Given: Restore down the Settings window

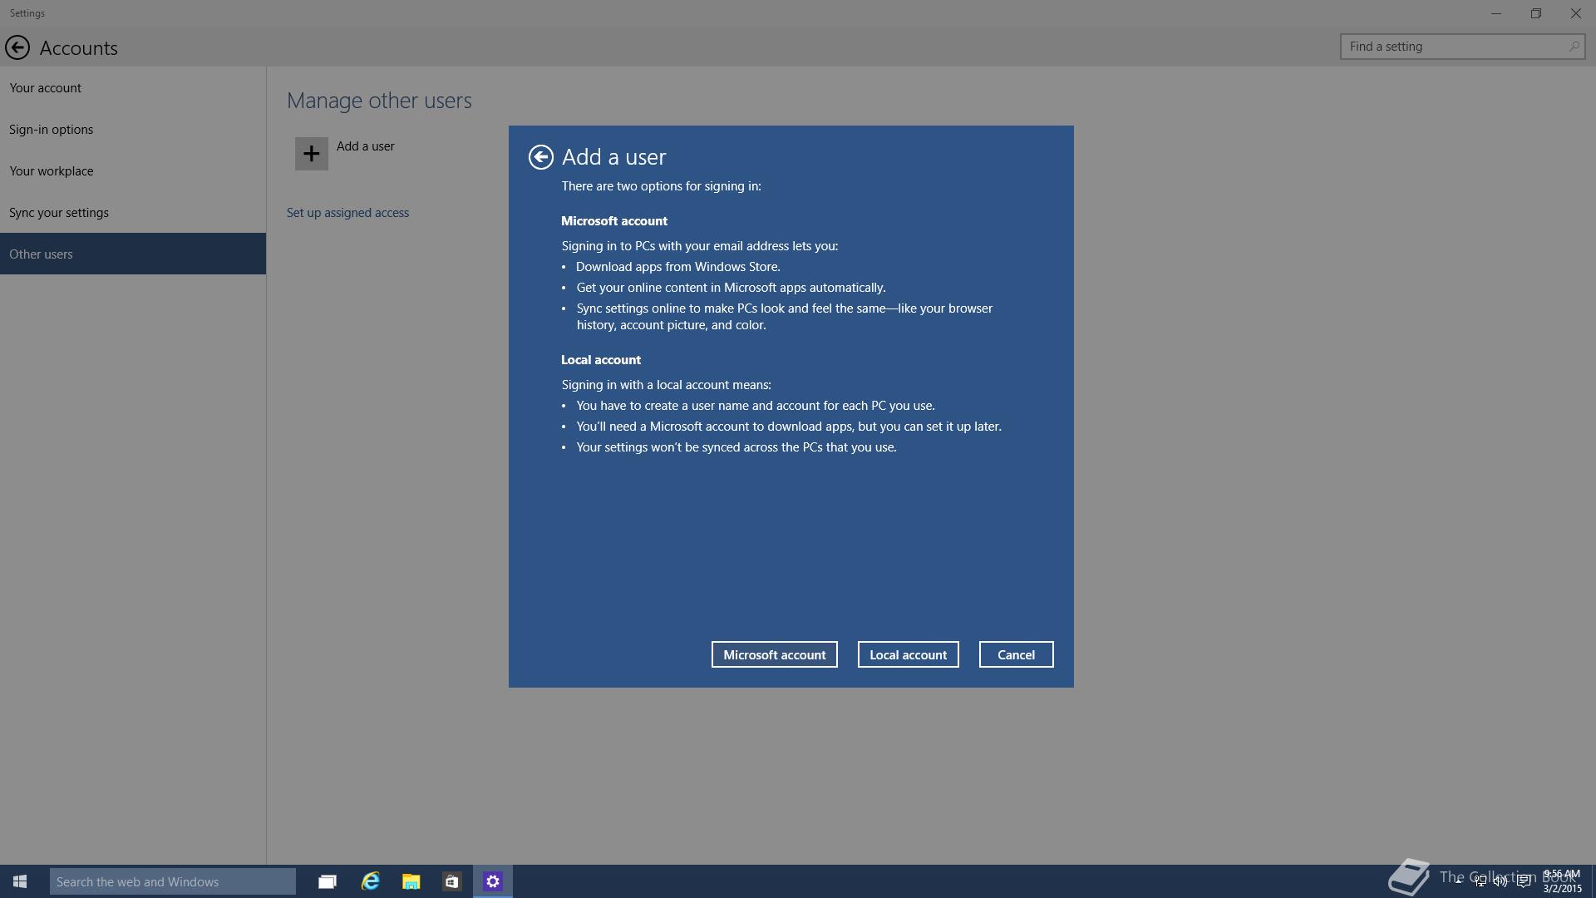Looking at the screenshot, I should click(1536, 13).
